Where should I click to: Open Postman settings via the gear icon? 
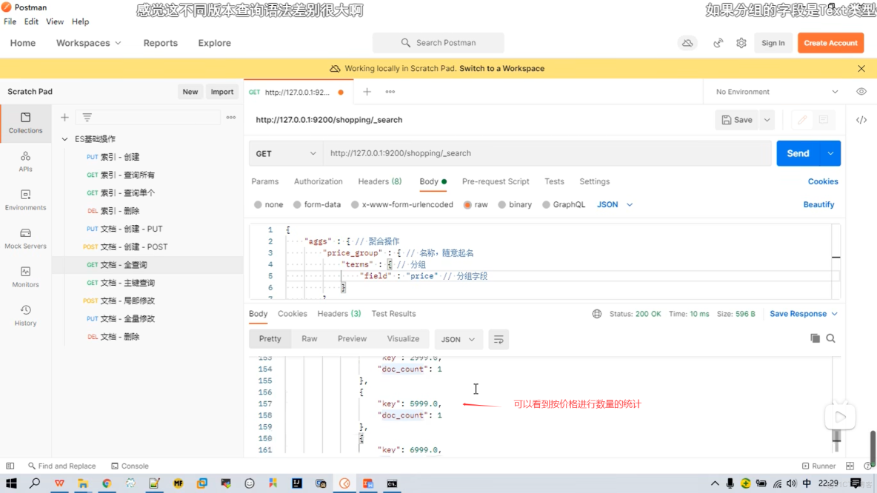[741, 43]
